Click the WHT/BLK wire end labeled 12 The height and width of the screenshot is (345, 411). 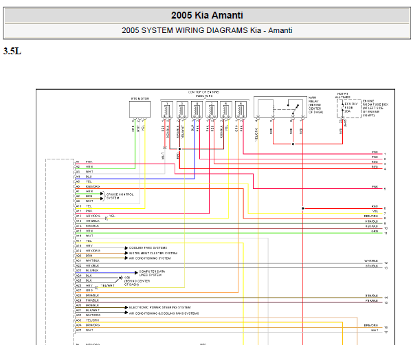tap(376, 261)
